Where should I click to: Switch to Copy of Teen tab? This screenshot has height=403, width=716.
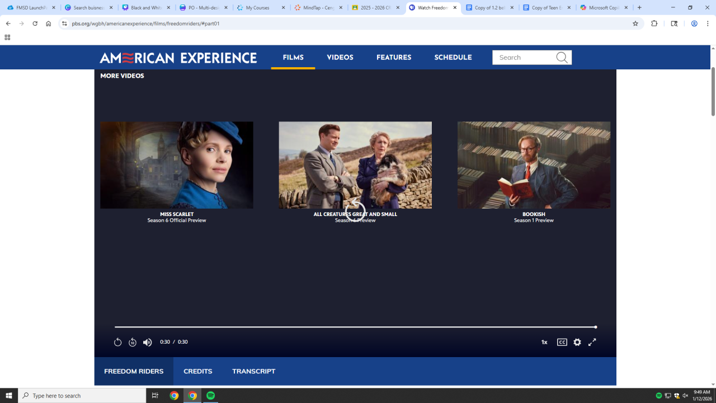pyautogui.click(x=547, y=8)
